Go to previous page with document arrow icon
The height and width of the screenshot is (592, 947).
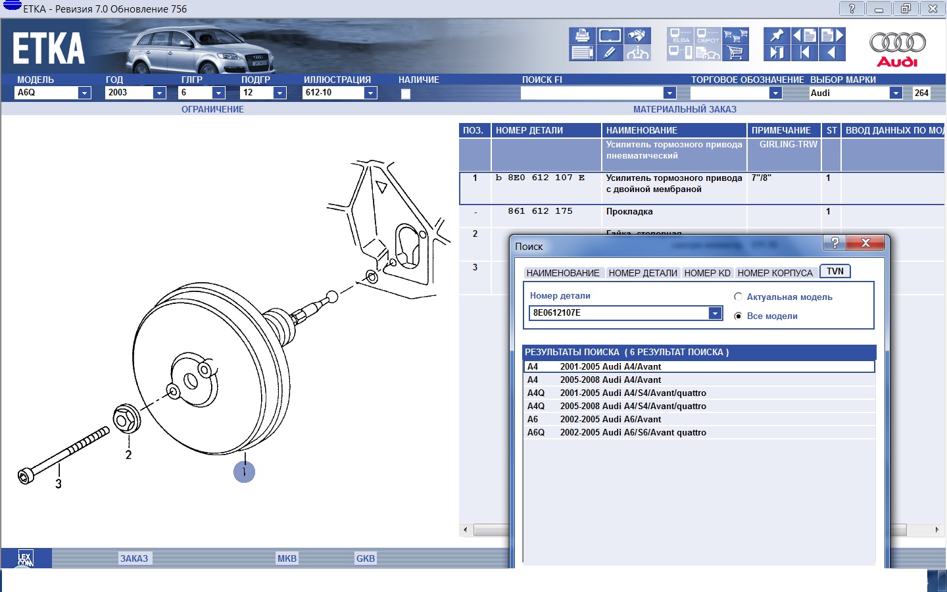point(804,36)
